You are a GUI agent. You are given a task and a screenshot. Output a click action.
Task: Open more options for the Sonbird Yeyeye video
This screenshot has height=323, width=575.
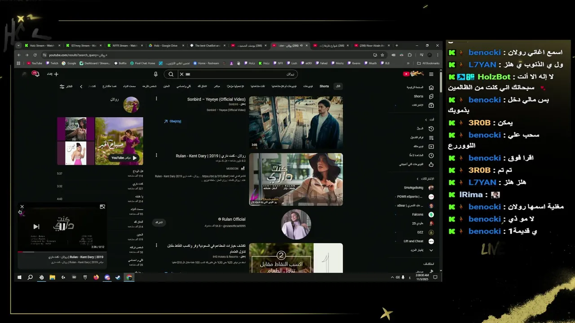156,99
